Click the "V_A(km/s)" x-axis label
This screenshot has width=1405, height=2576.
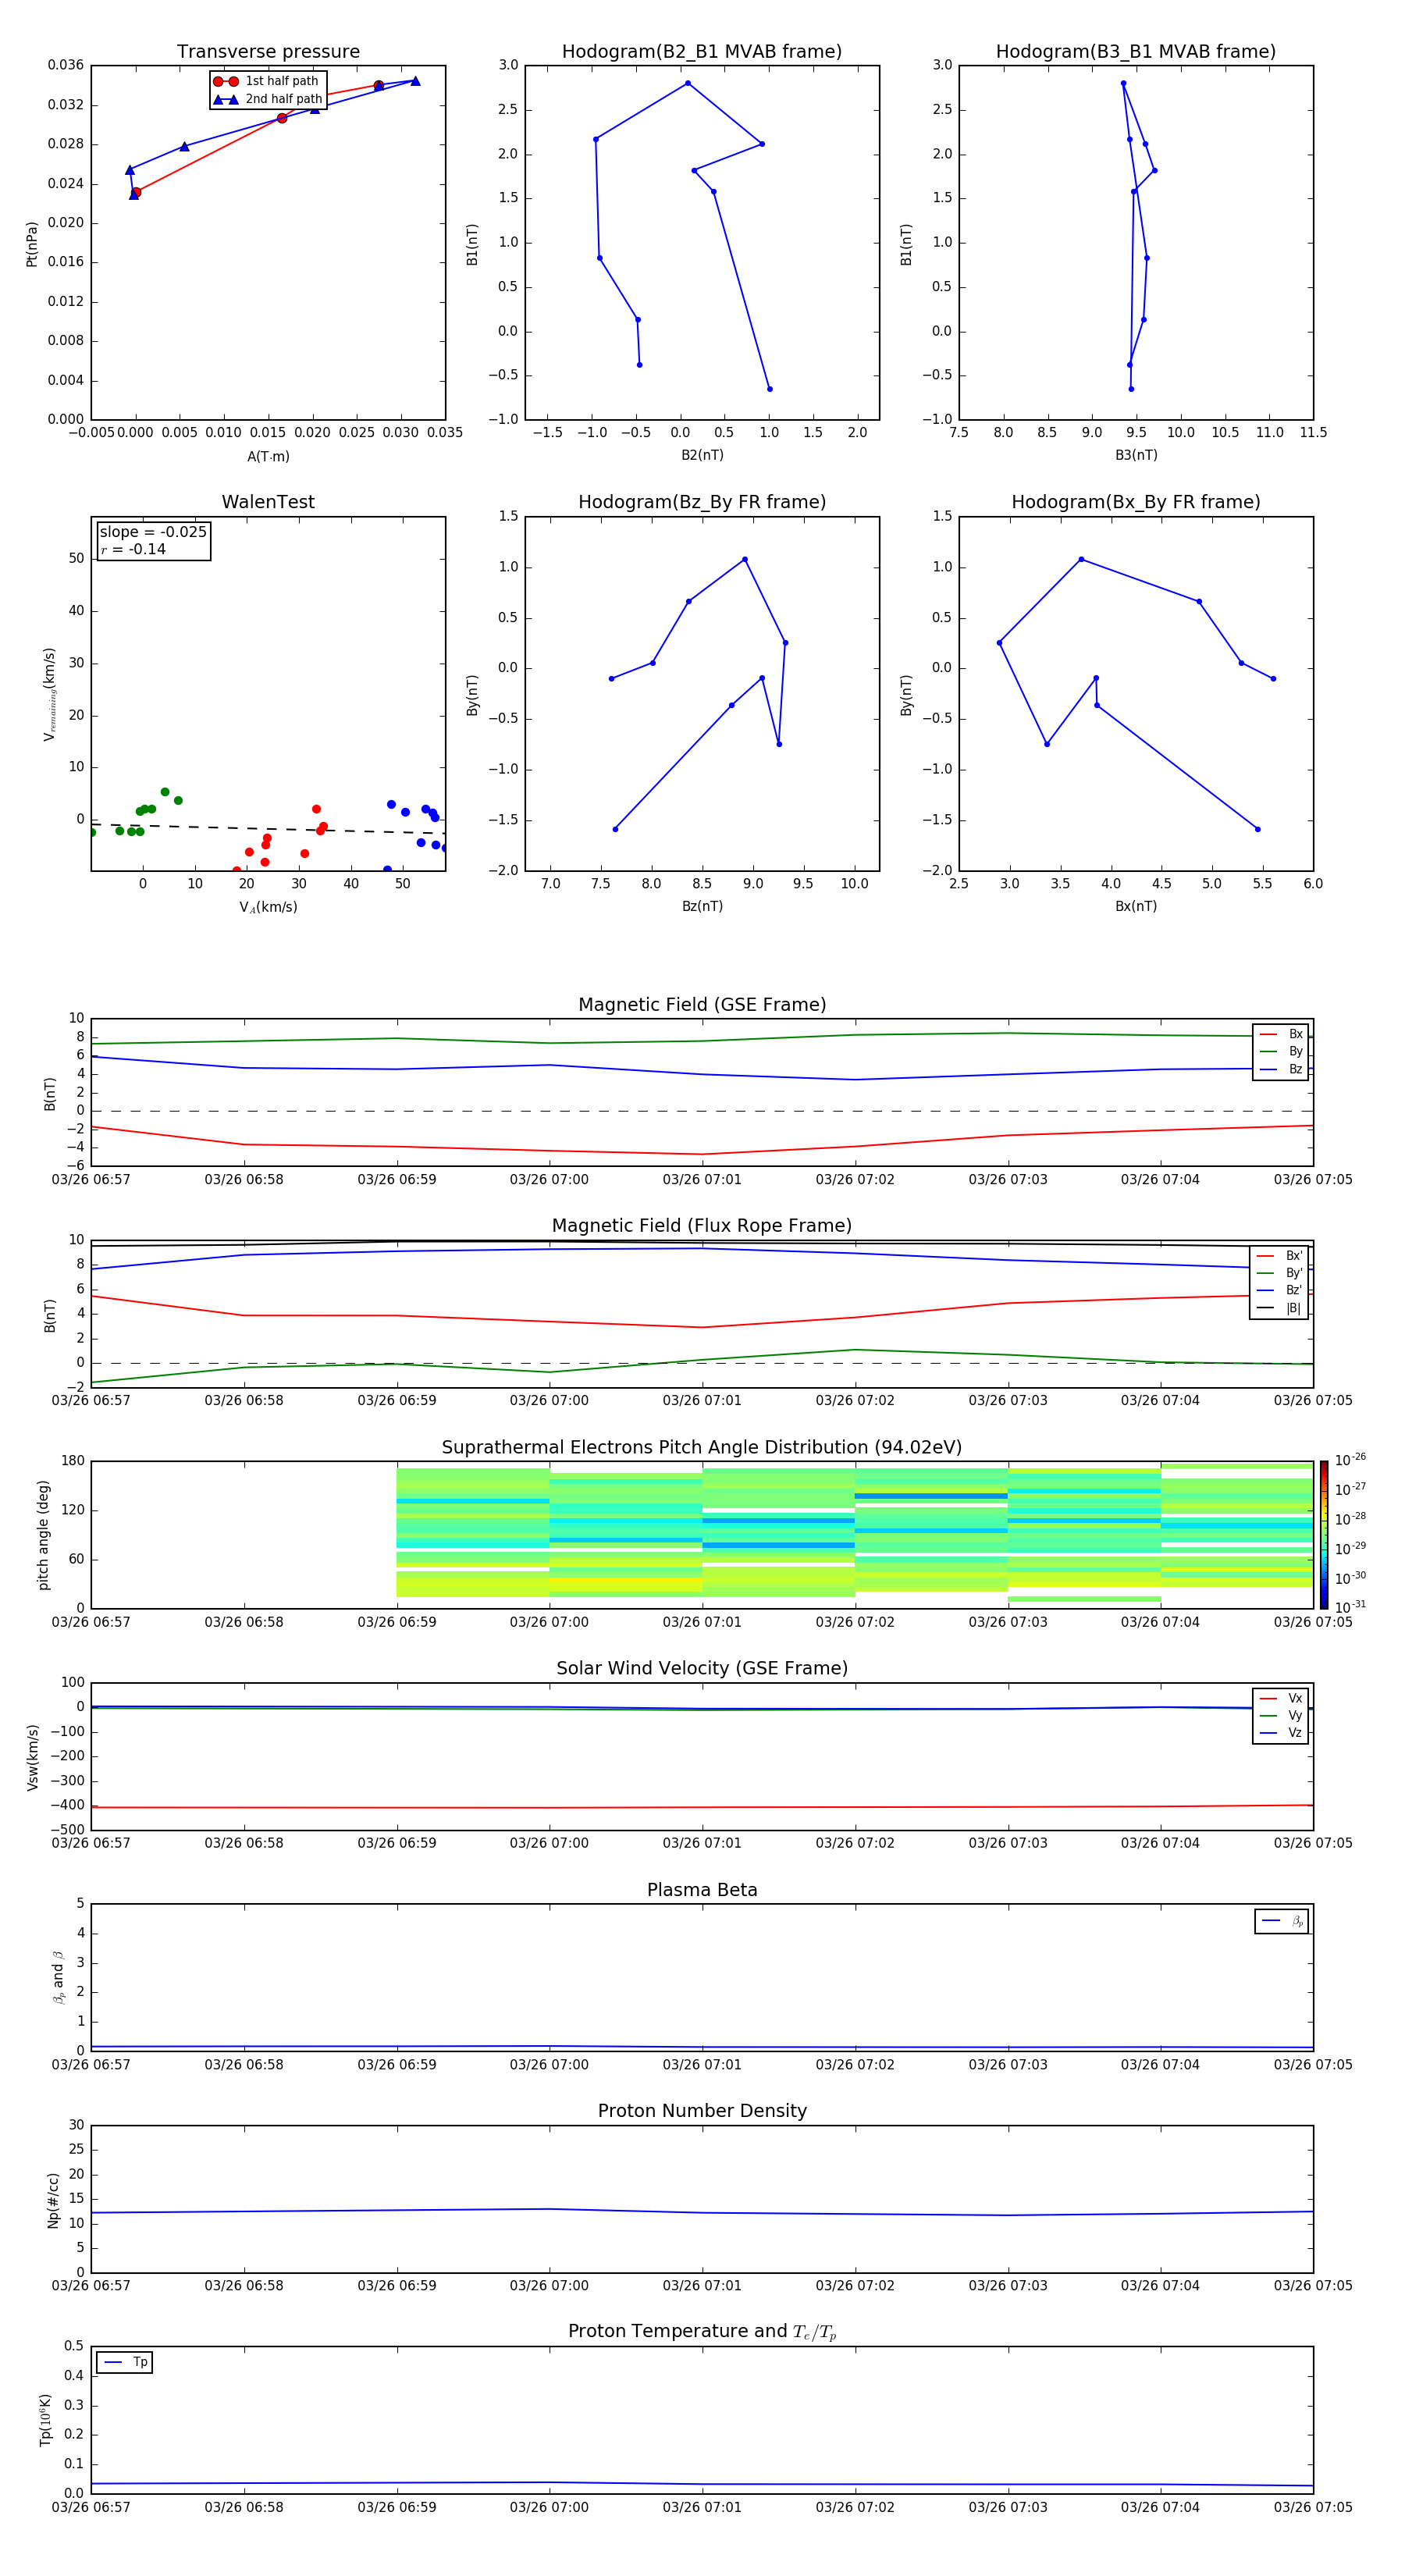(x=268, y=907)
